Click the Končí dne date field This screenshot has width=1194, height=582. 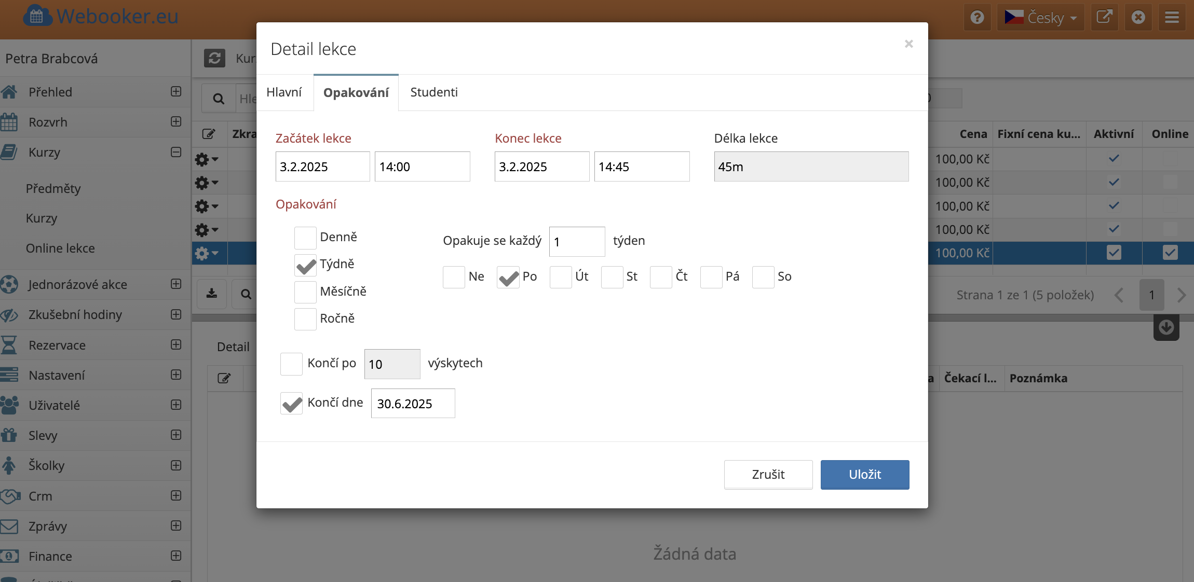point(413,404)
